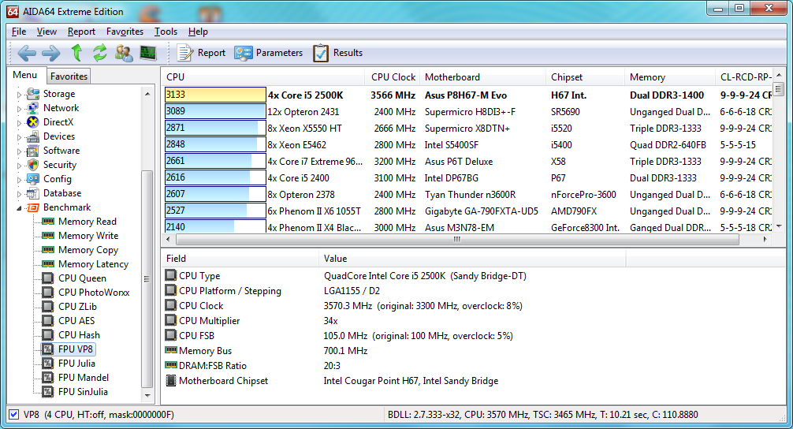Image resolution: width=793 pixels, height=429 pixels.
Task: Click the users icon in the toolbar
Action: [x=124, y=53]
